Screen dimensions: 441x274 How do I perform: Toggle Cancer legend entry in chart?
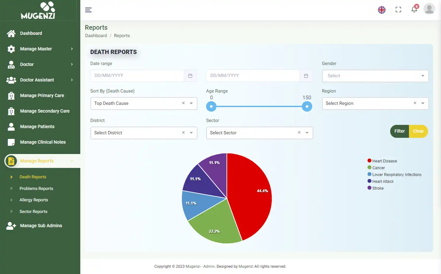(378, 168)
